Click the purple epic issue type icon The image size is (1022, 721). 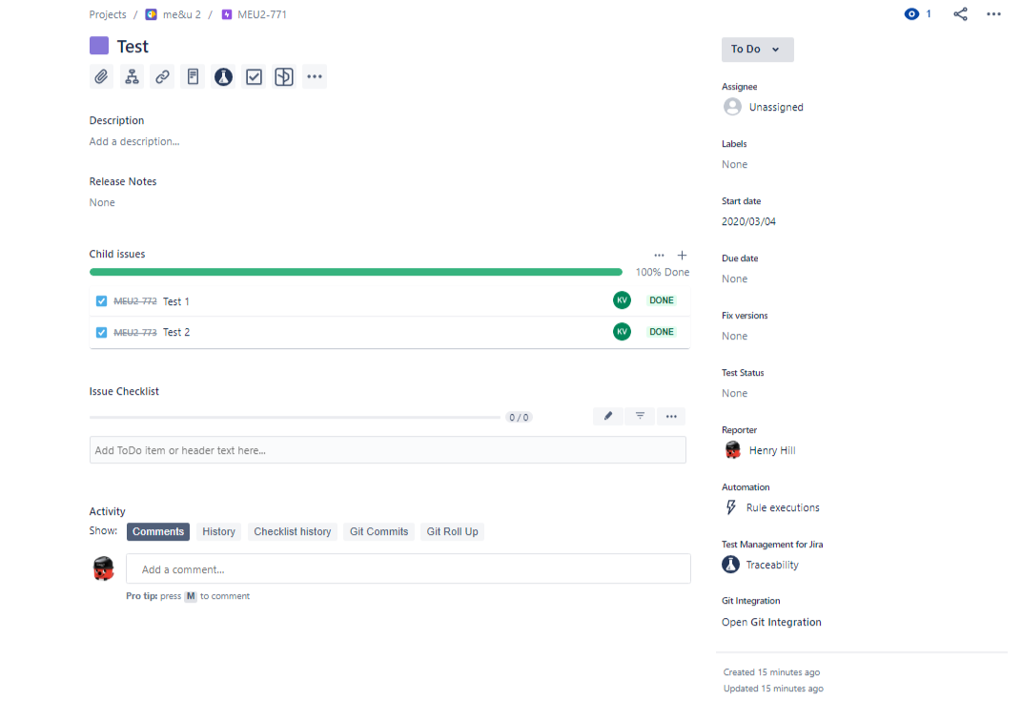click(x=99, y=46)
